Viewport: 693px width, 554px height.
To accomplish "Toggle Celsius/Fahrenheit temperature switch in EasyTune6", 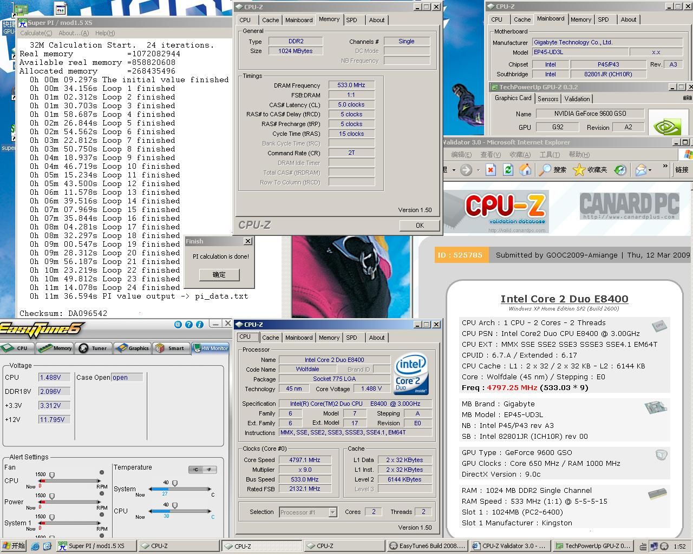I will click(x=202, y=469).
